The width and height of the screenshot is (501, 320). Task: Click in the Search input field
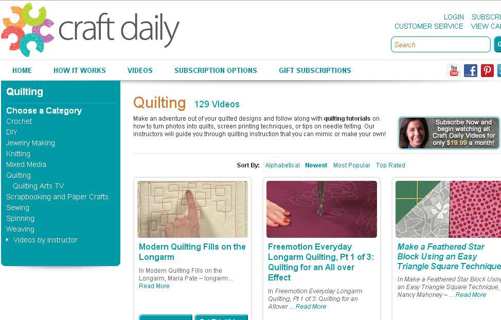click(x=441, y=45)
